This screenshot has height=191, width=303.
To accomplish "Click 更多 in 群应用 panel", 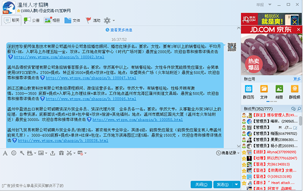I will pos(297,79).
